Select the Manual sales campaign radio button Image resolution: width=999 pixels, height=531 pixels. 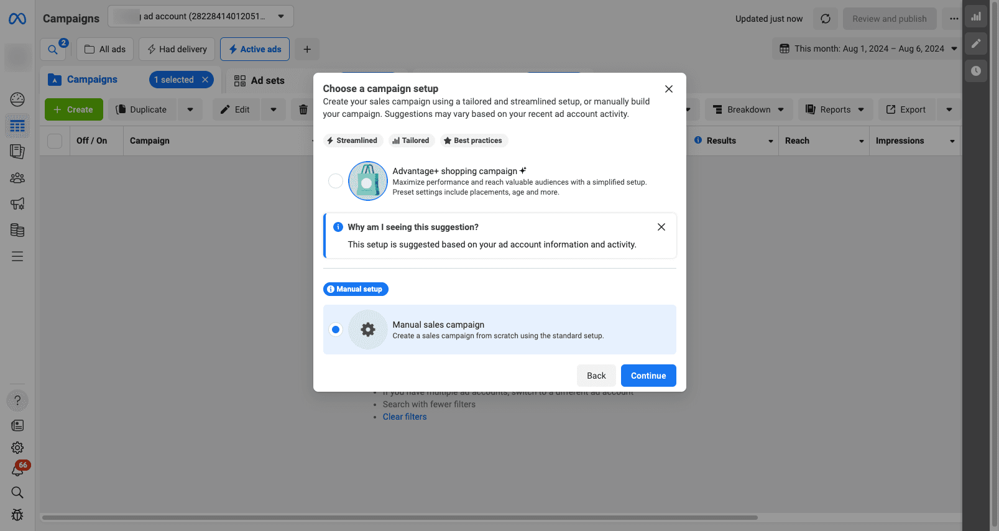[x=336, y=330]
